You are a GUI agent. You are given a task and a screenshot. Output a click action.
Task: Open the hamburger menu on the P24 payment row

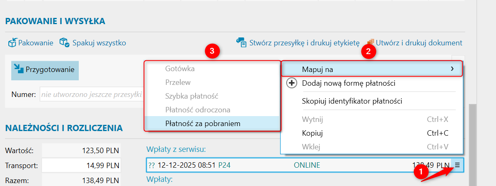(457, 165)
